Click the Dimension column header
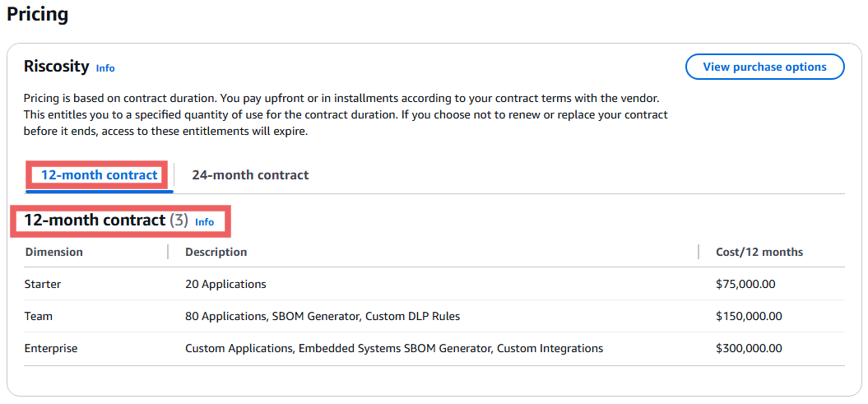Screen dimensions: 868x404 pos(53,253)
